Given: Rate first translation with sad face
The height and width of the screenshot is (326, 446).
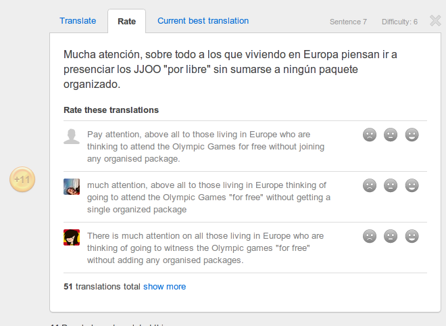Looking at the screenshot, I should coord(370,135).
